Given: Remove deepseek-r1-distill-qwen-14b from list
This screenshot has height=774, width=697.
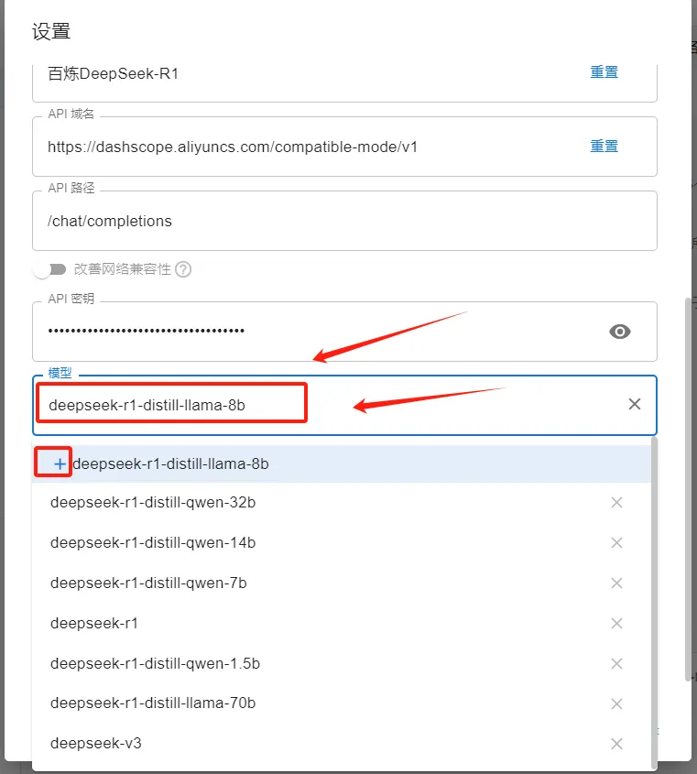Looking at the screenshot, I should [x=616, y=543].
